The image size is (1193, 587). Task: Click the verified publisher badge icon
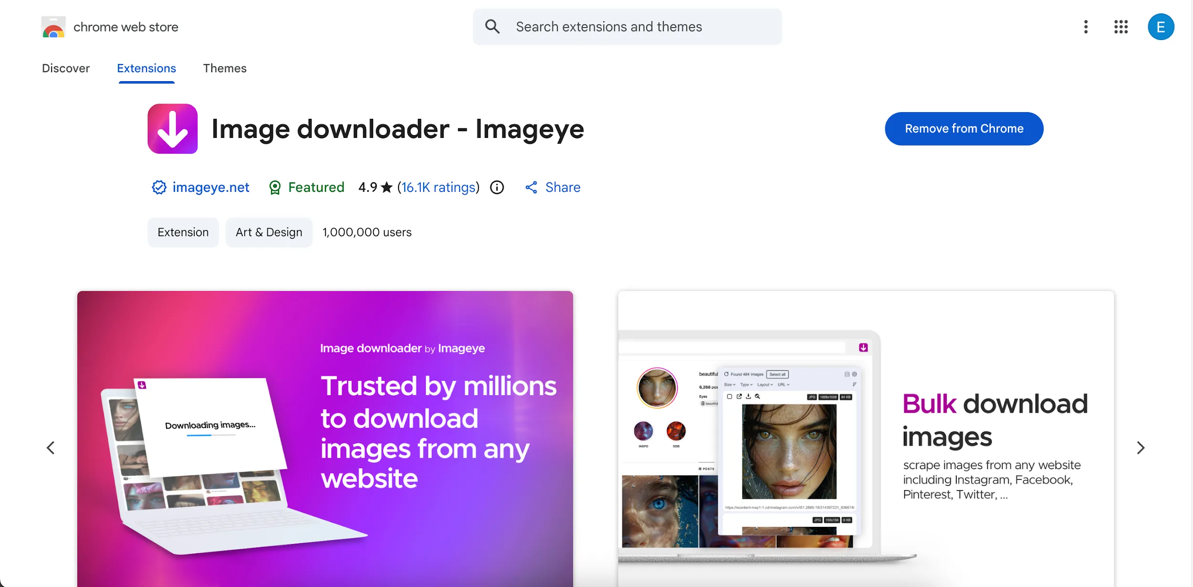159,188
